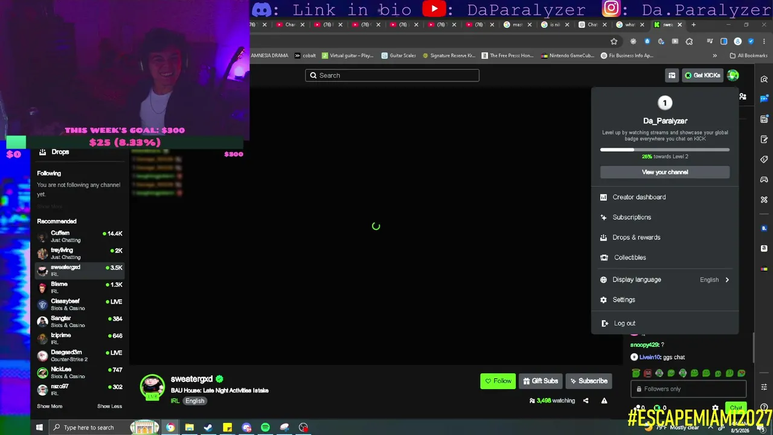The image size is (773, 435).
Task: Open NickLee's channel in Recommended
Action: 80,373
